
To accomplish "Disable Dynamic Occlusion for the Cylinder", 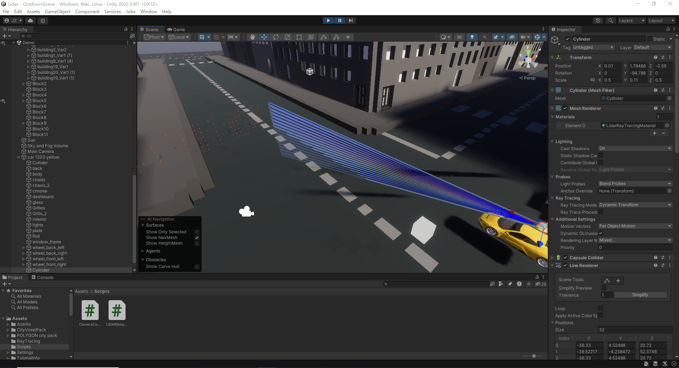I will click(x=600, y=233).
